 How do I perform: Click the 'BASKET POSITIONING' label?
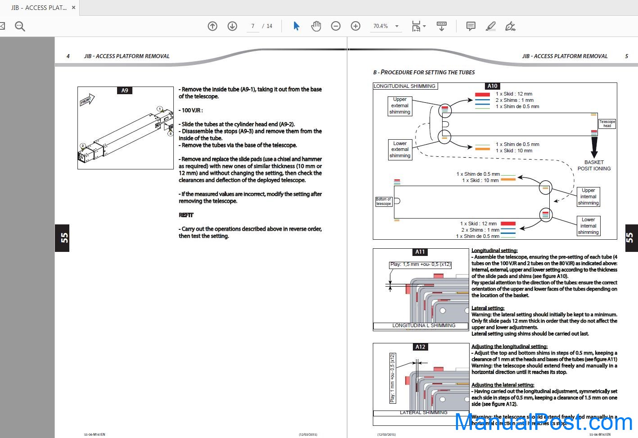594,165
